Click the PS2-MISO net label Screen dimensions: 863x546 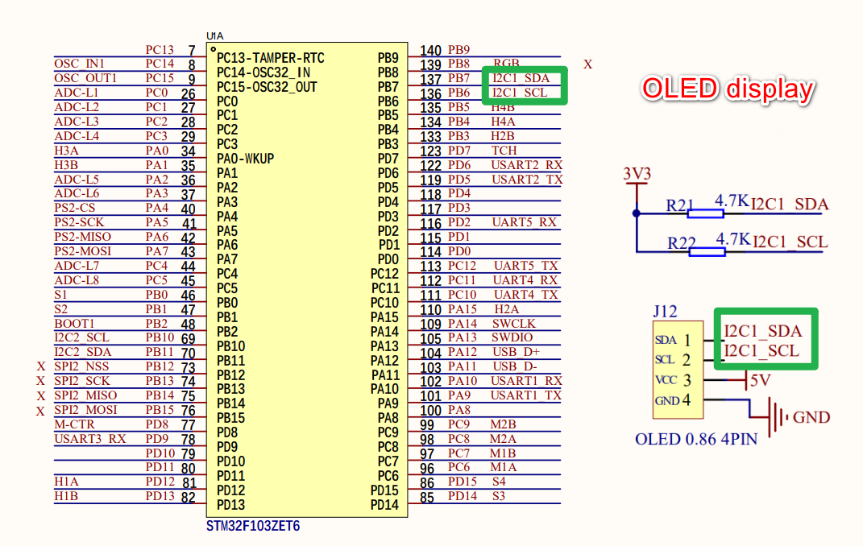click(x=82, y=237)
